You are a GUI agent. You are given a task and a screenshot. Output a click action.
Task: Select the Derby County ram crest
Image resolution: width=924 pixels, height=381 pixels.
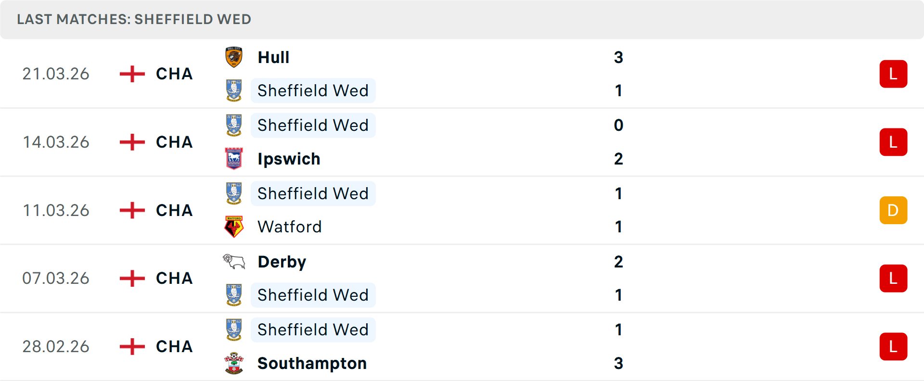234,262
